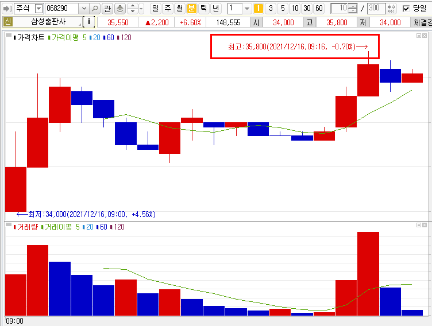Click the price MA 20 legend marker
The image size is (432, 326).
click(x=95, y=37)
